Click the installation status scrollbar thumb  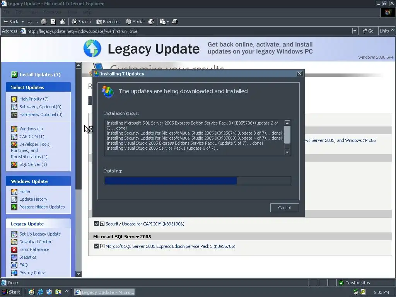tap(287, 134)
